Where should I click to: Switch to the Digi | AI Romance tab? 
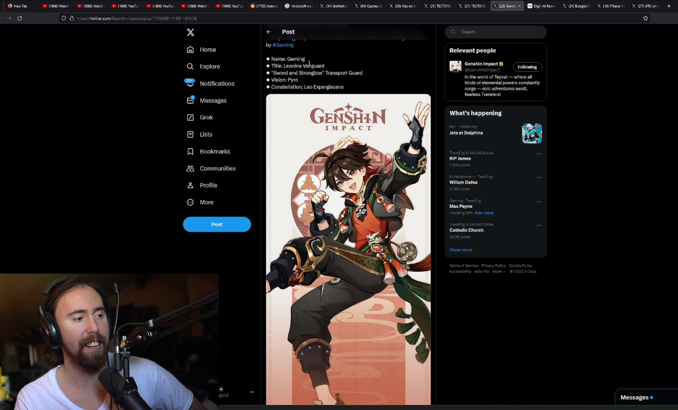(542, 6)
